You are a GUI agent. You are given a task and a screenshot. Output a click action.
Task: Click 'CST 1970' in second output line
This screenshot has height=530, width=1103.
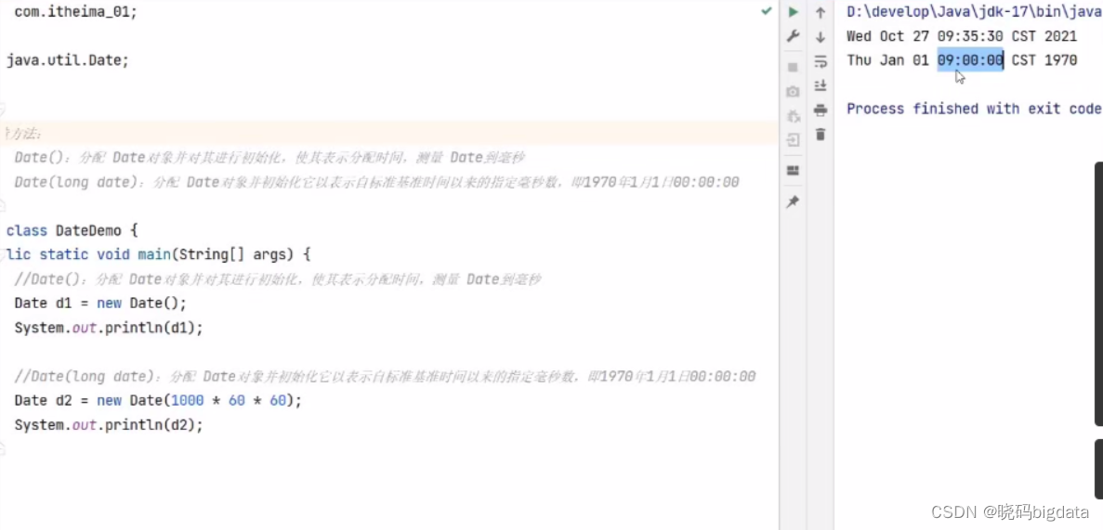pyautogui.click(x=1044, y=60)
